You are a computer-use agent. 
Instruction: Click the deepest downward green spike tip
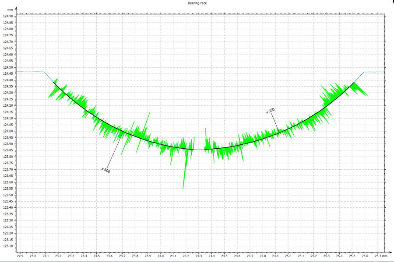tap(183, 188)
